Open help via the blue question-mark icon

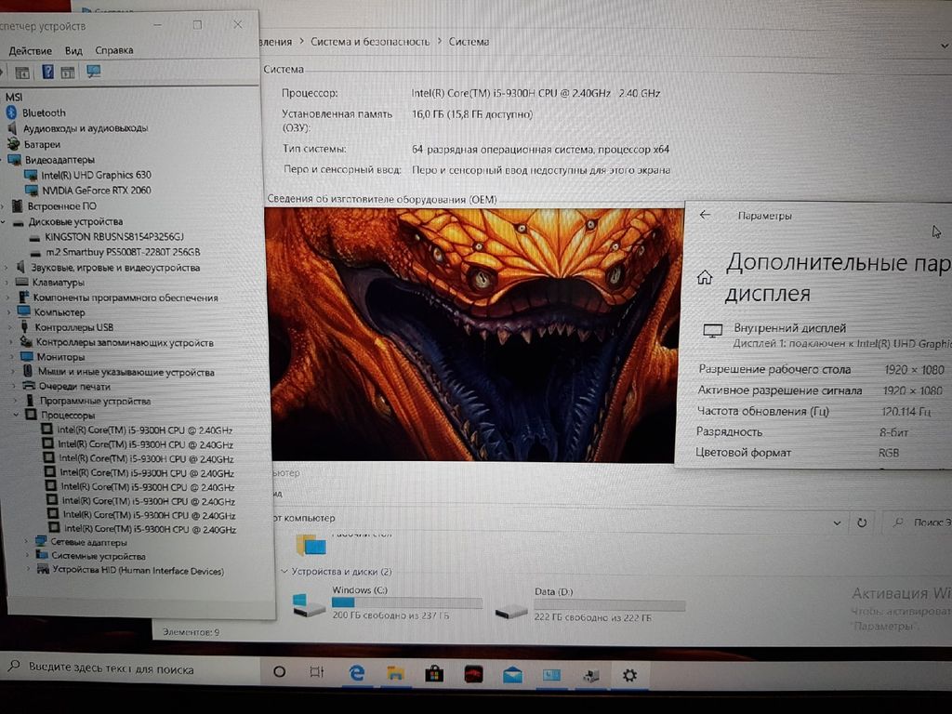(x=47, y=73)
